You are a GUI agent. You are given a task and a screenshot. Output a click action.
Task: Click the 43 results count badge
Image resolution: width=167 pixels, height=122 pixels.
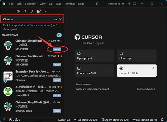[59, 35]
